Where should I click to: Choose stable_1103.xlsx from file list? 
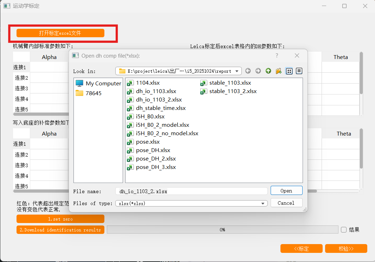point(230,83)
